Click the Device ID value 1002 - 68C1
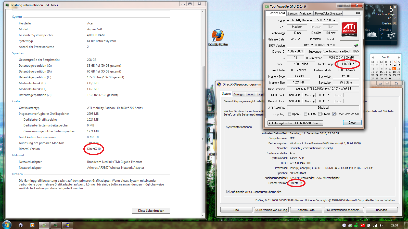The width and height of the screenshot is (408, 229). [x=295, y=51]
